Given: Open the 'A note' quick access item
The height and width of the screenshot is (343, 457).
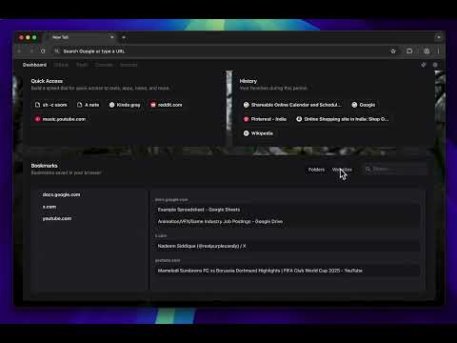Looking at the screenshot, I should pos(88,105).
